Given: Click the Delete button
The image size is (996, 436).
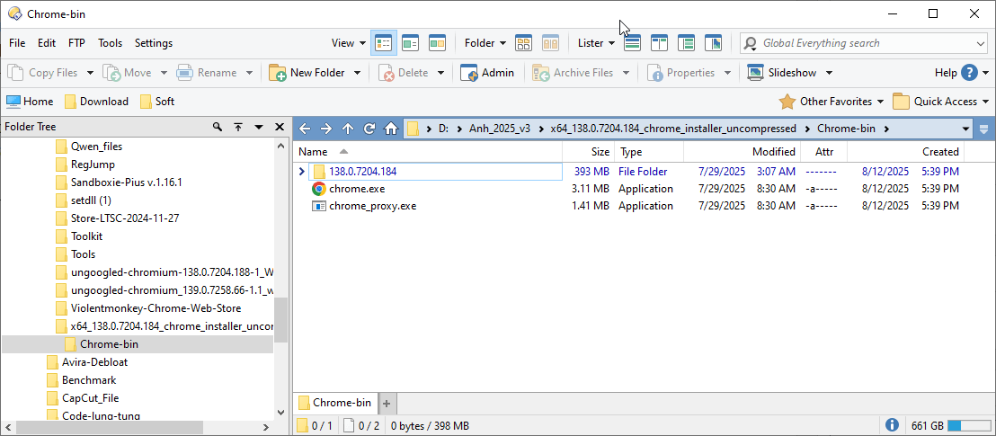Looking at the screenshot, I should [x=404, y=73].
